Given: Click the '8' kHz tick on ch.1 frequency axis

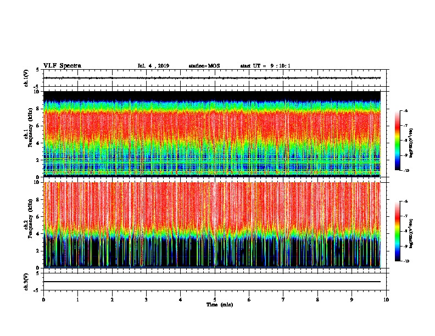Looking at the screenshot, I should (x=38, y=109).
